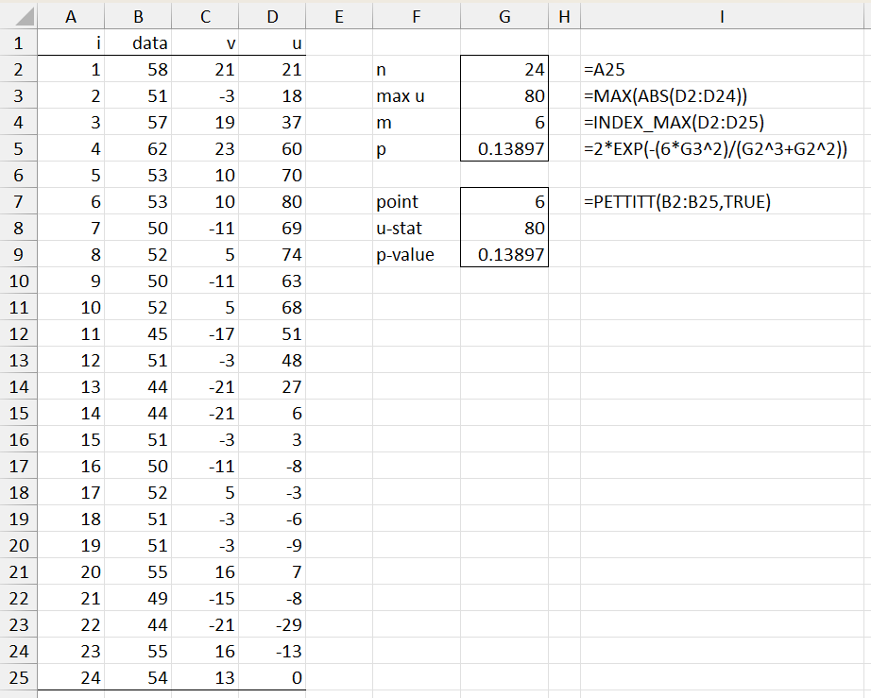Screen dimensions: 871x698
Task: Select row 13 header
Action: [19, 363]
